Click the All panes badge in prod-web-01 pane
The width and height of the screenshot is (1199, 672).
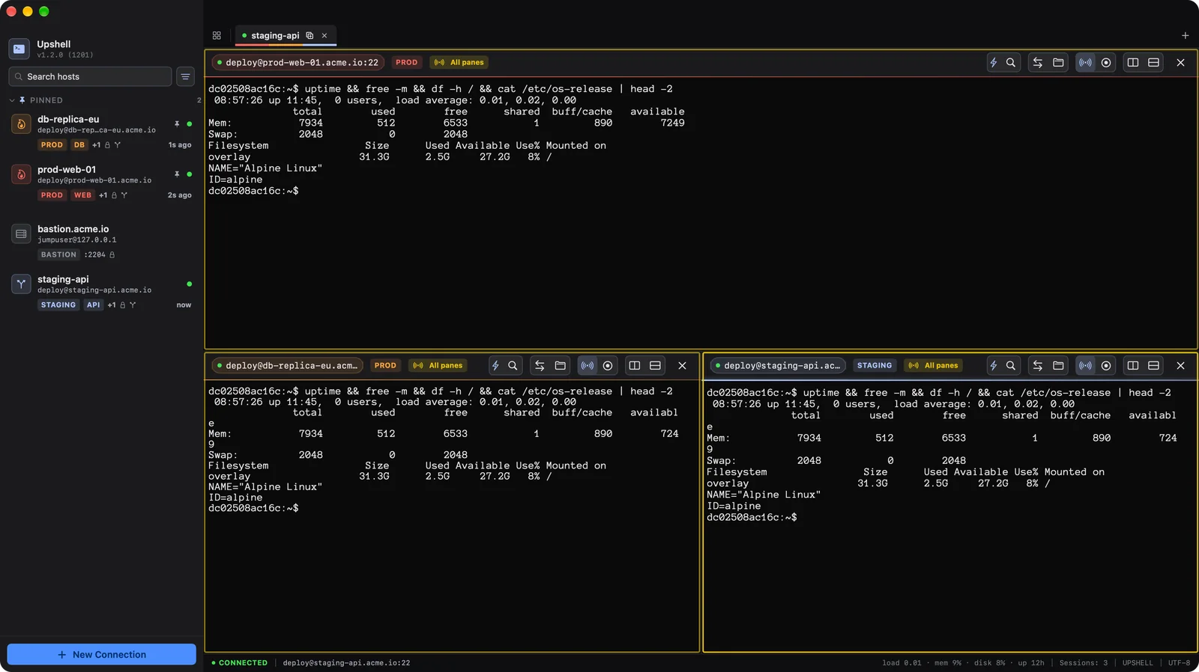(459, 63)
